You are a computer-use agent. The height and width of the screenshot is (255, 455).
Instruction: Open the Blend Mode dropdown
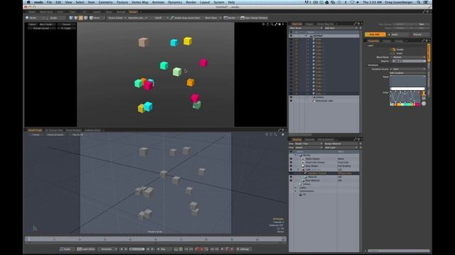(408, 57)
